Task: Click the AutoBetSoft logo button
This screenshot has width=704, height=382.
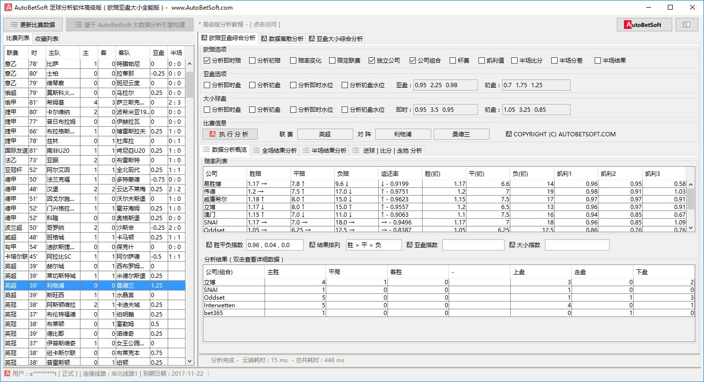Action: 644,25
